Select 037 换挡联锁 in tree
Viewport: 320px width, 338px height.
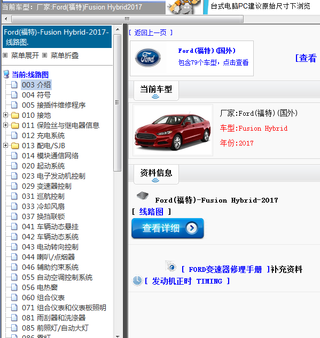click(43, 216)
